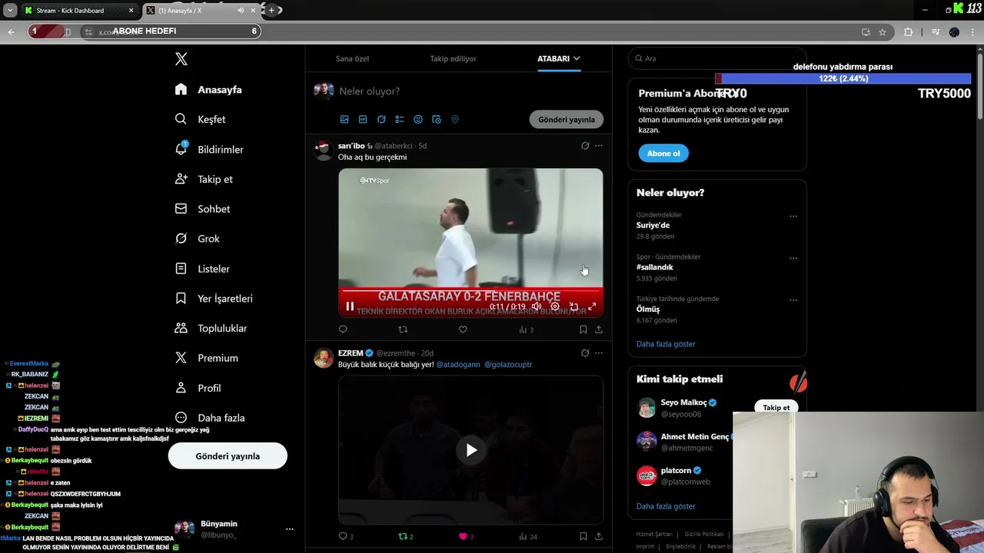
Task: Click the sidebar Gönderi yayınla button
Action: (228, 456)
